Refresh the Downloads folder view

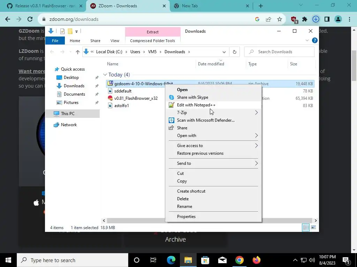pyautogui.click(x=235, y=52)
